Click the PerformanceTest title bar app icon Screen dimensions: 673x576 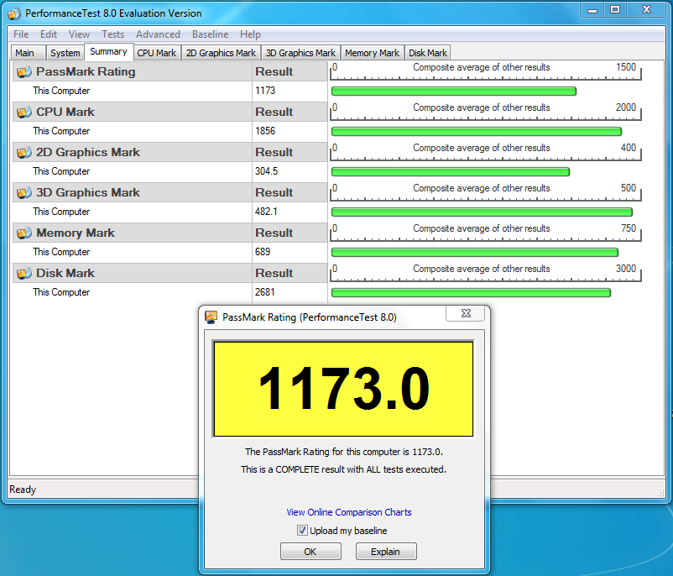[x=14, y=13]
